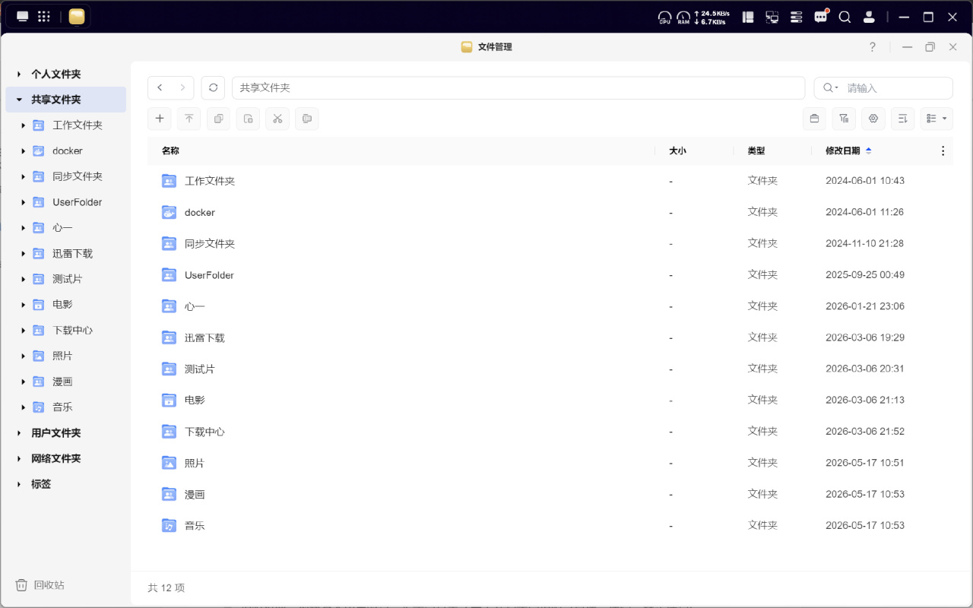This screenshot has height=608, width=973.
Task: Expand the sidebar 迅雷下载 folder arrow
Action: 24,254
